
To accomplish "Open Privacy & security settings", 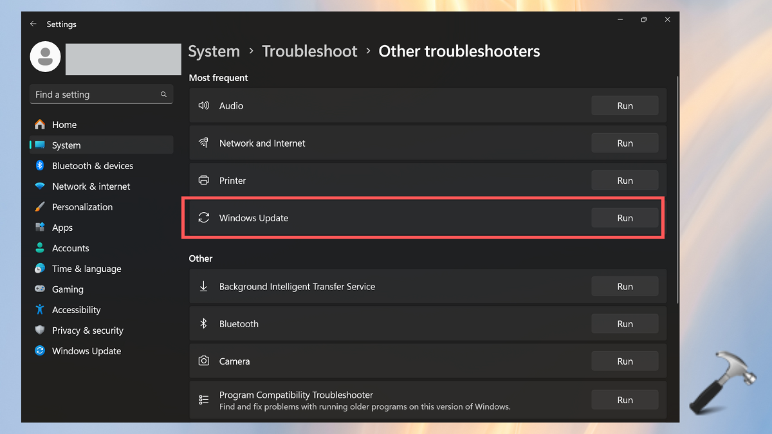I will (x=102, y=330).
